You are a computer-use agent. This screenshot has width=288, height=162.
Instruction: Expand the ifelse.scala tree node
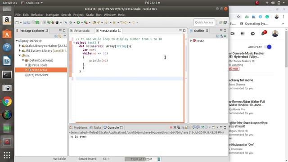pyautogui.click(x=26, y=65)
